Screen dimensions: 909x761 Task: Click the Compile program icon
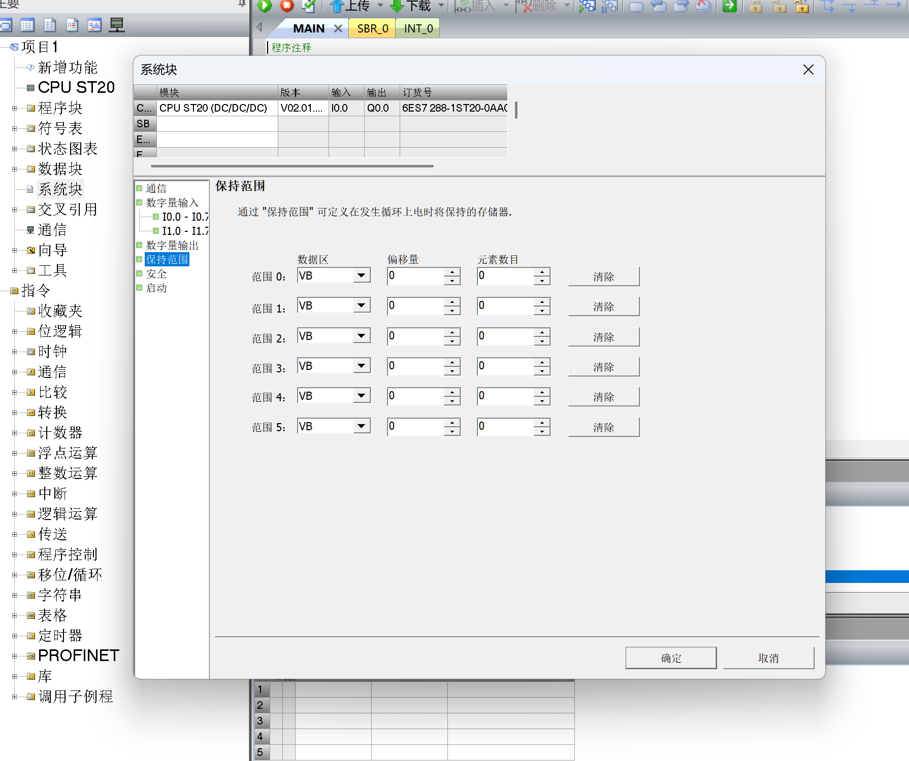click(x=309, y=6)
